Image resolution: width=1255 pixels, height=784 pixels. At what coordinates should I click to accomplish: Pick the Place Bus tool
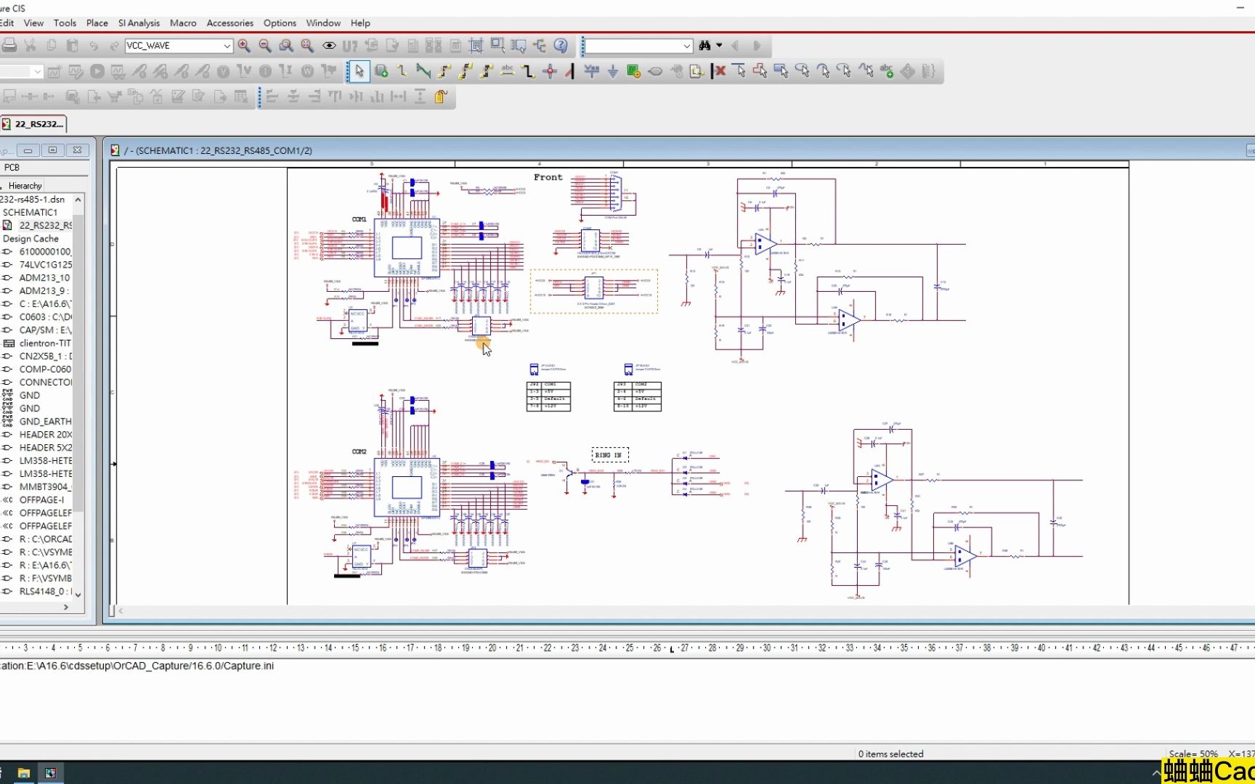point(529,71)
